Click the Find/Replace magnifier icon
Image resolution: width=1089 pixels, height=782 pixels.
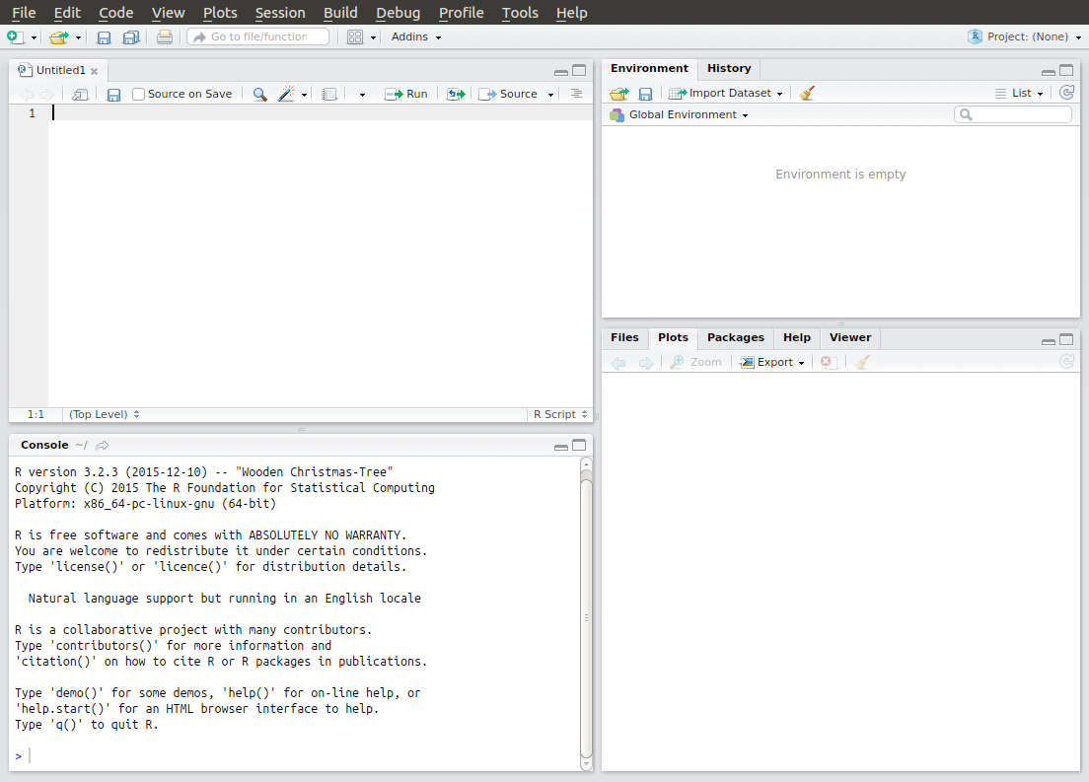[259, 94]
